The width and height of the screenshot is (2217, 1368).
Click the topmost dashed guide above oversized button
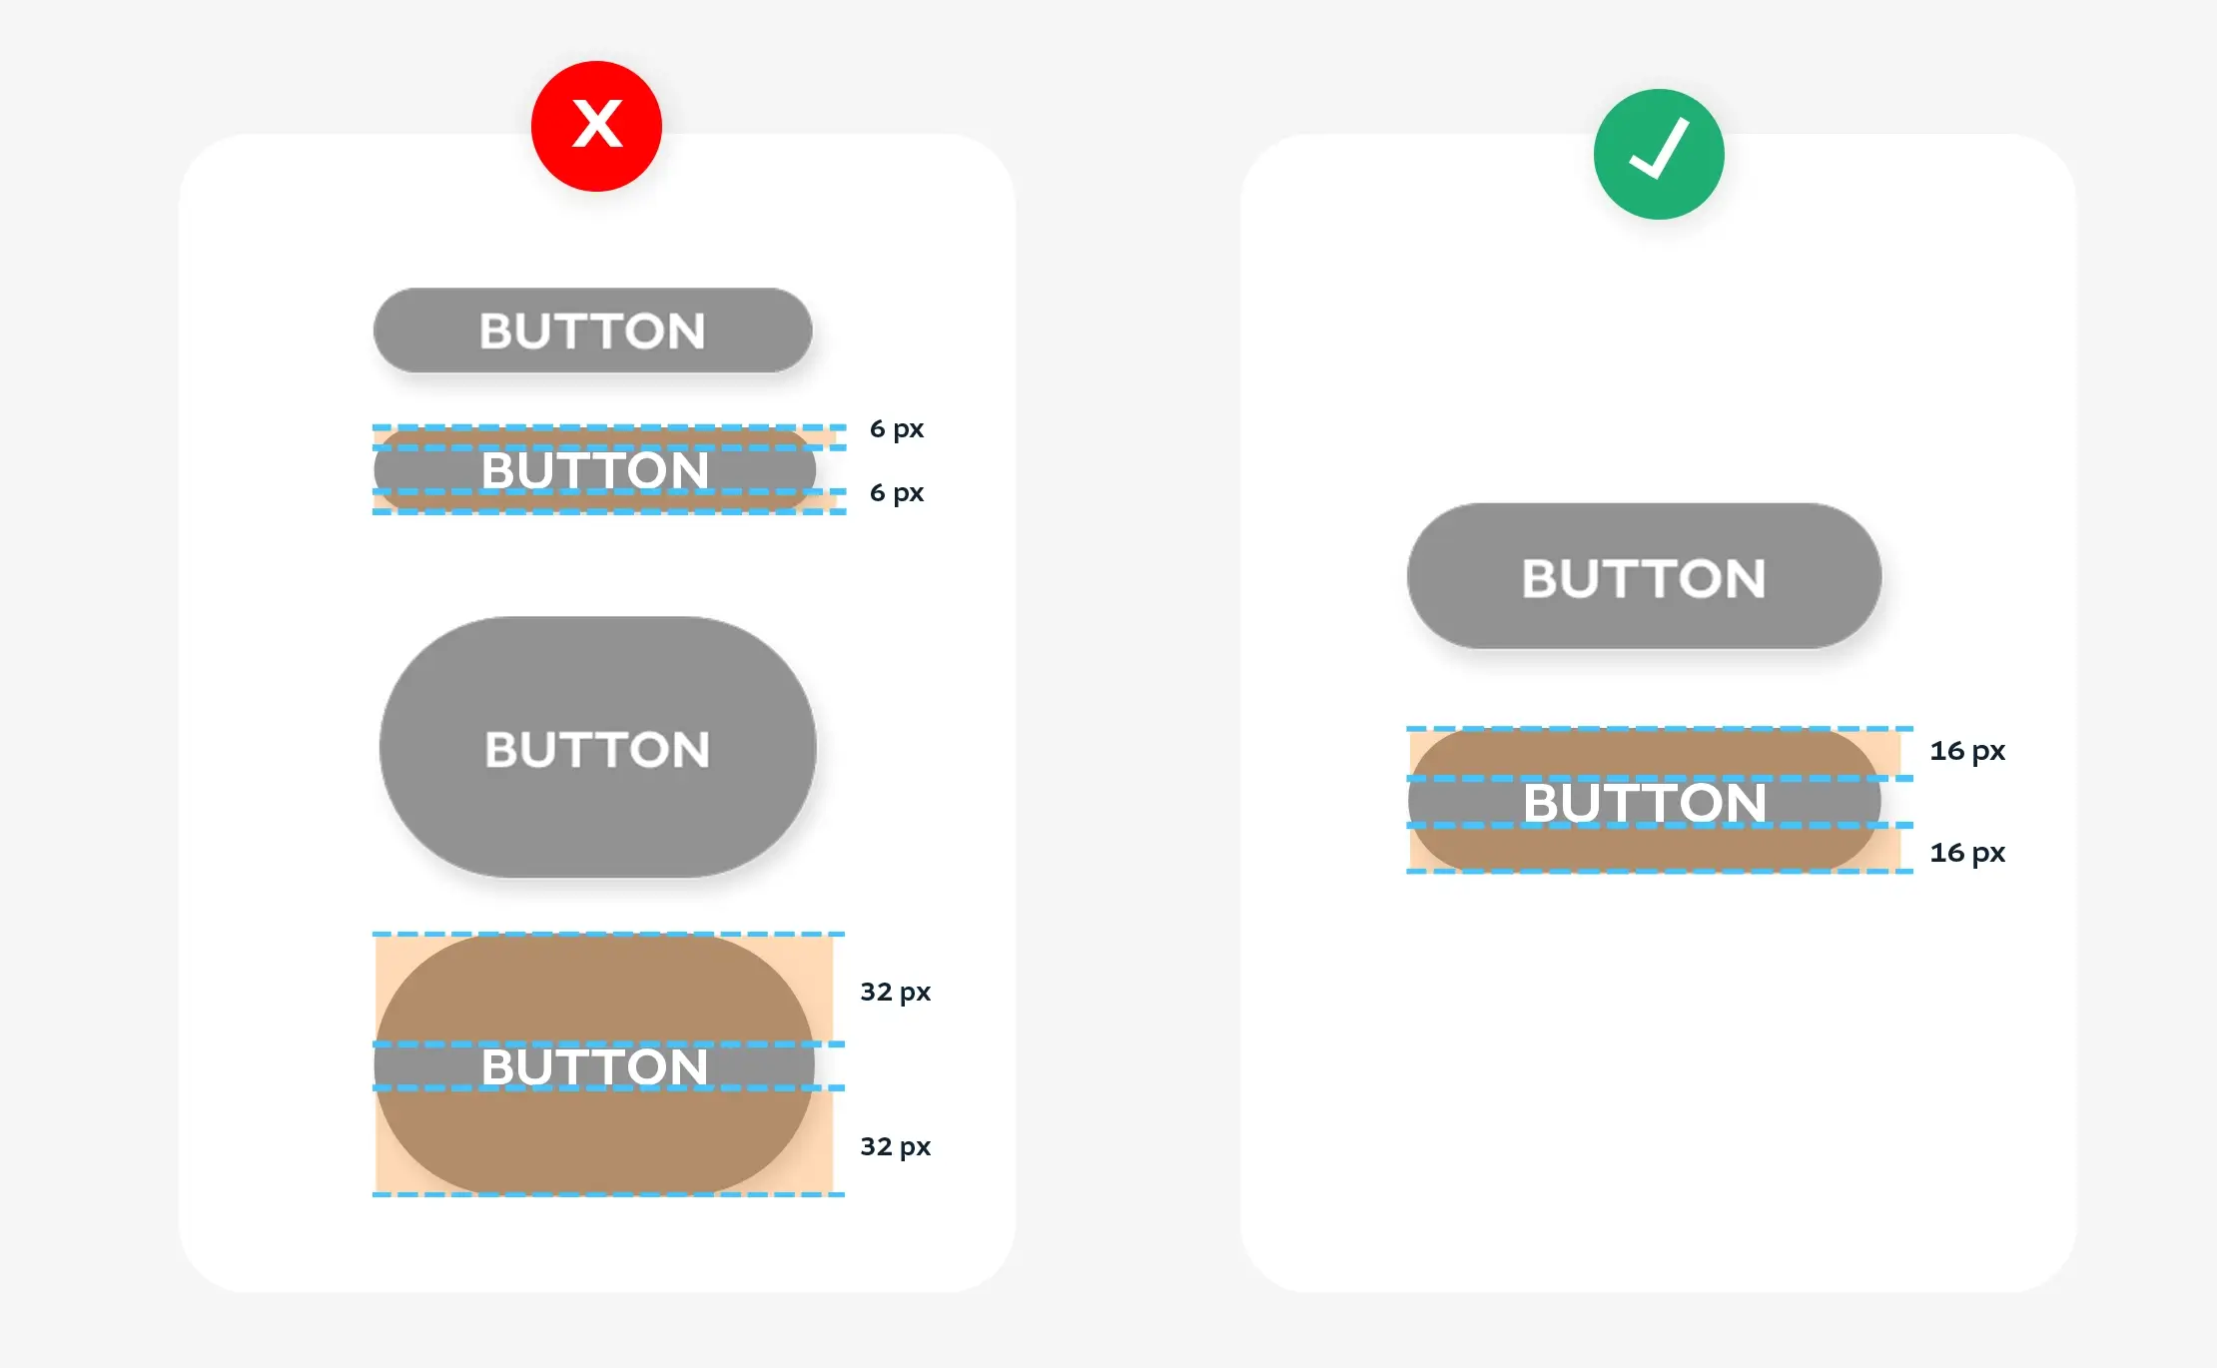pos(608,934)
